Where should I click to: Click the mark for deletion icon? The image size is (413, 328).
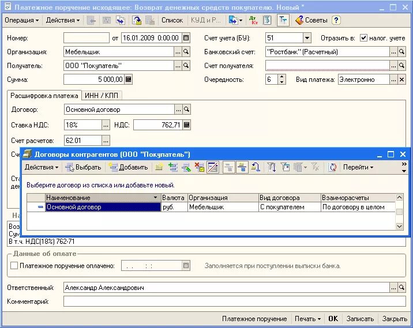[200, 167]
